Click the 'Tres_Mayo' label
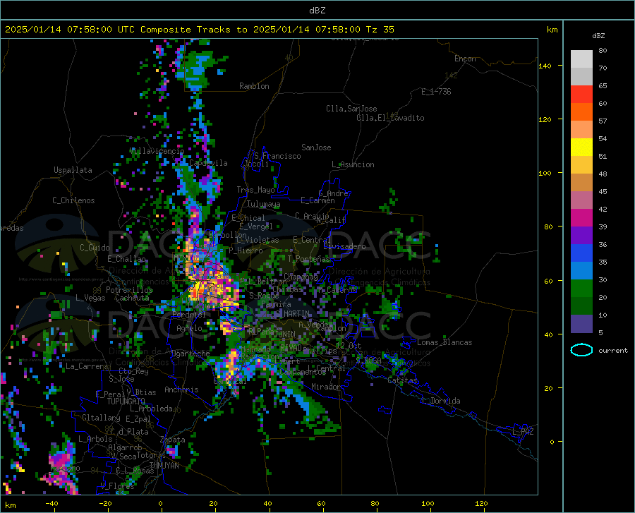Image resolution: width=635 pixels, height=513 pixels. point(255,190)
